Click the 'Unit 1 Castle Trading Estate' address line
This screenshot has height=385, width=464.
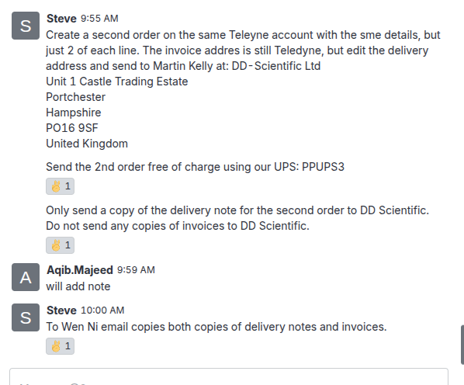point(117,82)
